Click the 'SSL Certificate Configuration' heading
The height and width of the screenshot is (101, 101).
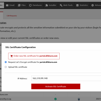tap(20, 47)
